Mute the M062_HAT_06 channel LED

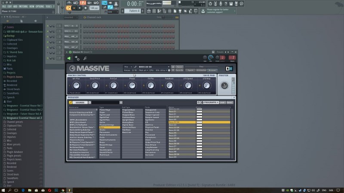click(x=48, y=42)
